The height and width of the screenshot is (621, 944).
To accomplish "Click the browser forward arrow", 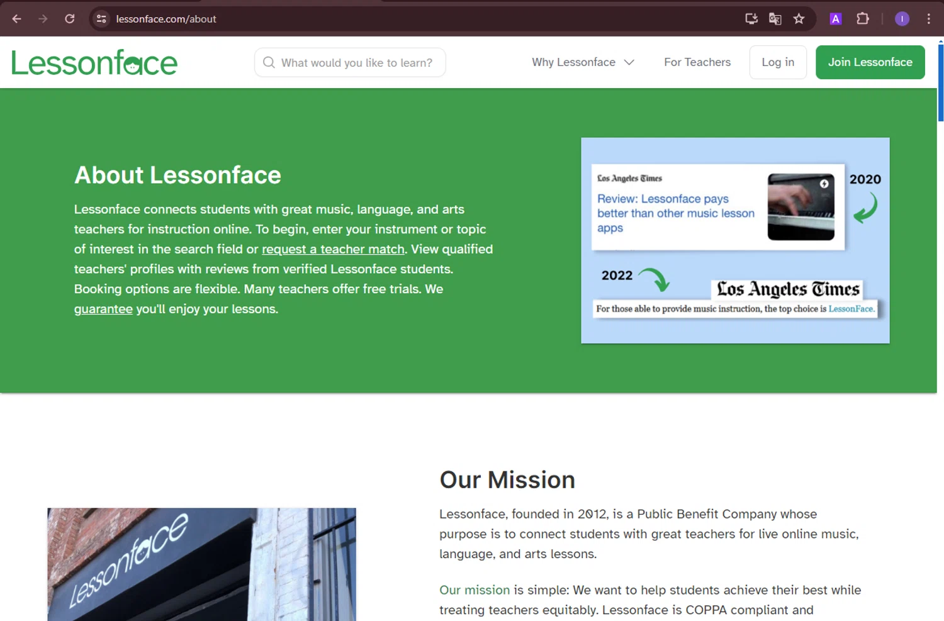I will (x=43, y=19).
